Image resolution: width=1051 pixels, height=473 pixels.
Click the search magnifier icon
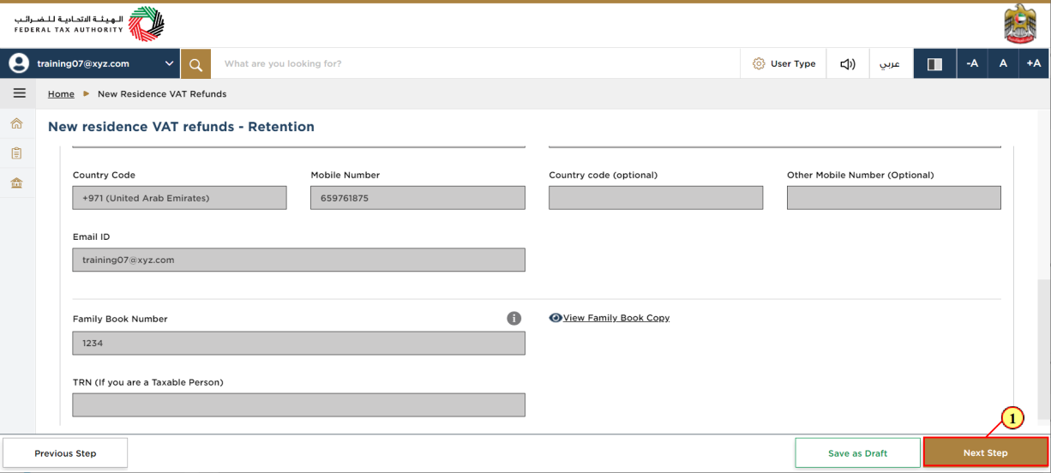(195, 63)
